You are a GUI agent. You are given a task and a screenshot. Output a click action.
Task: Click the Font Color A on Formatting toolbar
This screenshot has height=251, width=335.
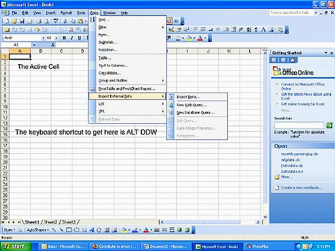pyautogui.click(x=200, y=38)
